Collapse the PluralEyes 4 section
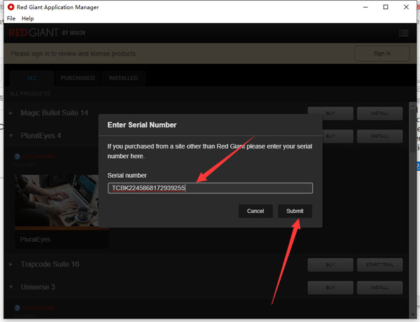 [11, 135]
